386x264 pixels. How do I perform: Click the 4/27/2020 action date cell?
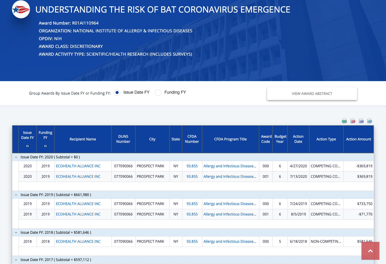[298, 166]
